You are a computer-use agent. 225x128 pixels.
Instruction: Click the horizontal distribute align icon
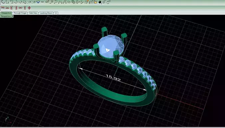(x=20, y=8)
